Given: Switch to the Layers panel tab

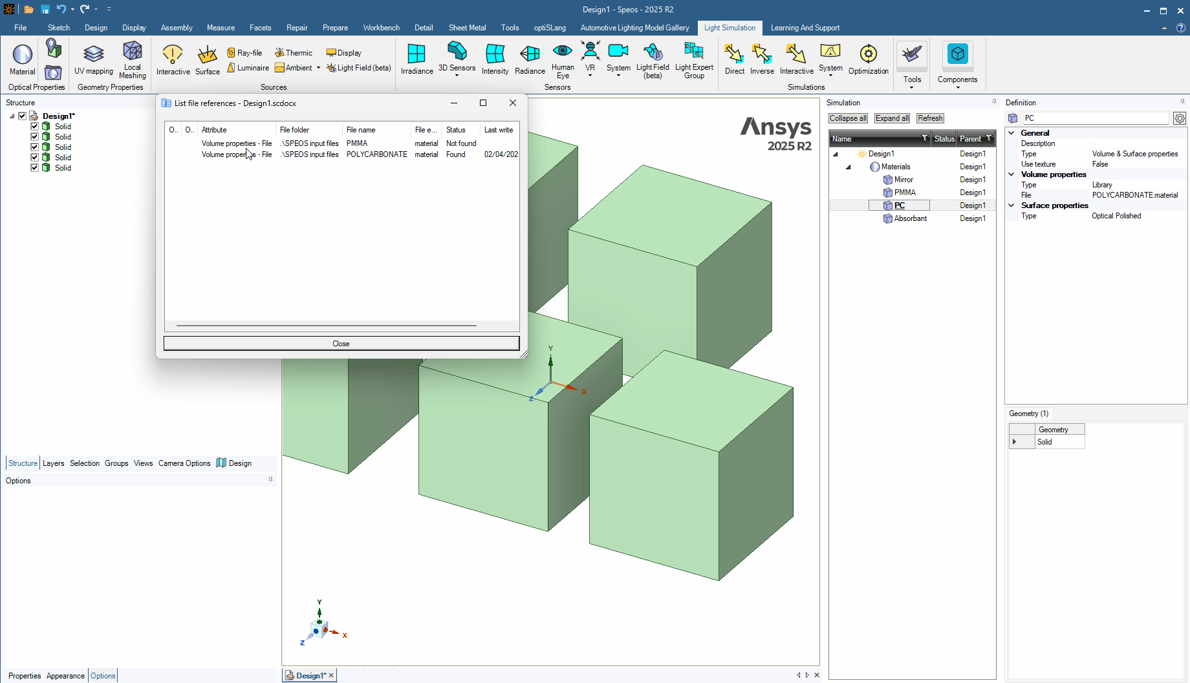Looking at the screenshot, I should pos(53,463).
